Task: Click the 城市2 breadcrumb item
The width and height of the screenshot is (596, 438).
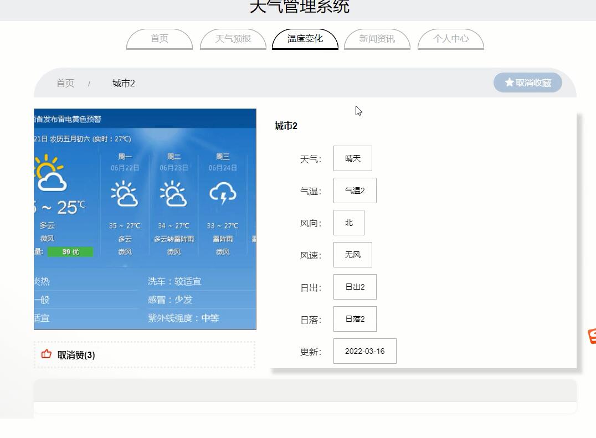Action: click(123, 83)
